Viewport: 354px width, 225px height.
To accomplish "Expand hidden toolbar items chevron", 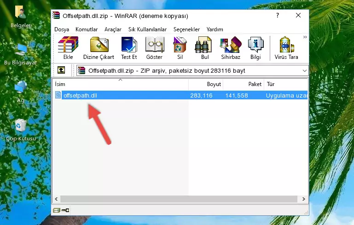I will [305, 37].
